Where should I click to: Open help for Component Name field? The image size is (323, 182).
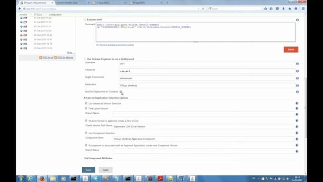297,139
